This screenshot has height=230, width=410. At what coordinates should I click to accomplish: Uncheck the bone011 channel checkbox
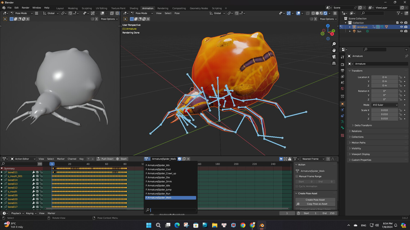pos(37,172)
